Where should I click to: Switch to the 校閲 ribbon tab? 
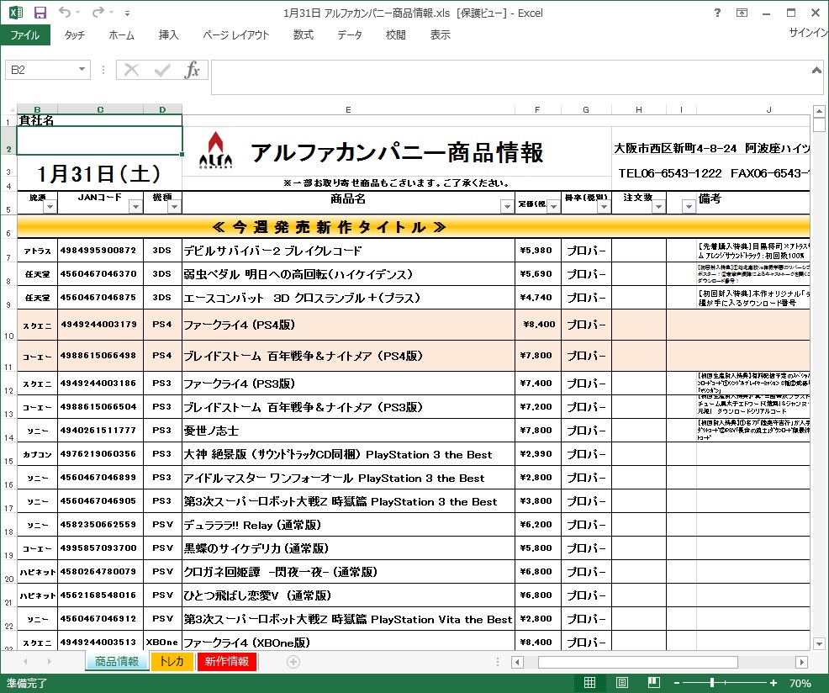395,35
